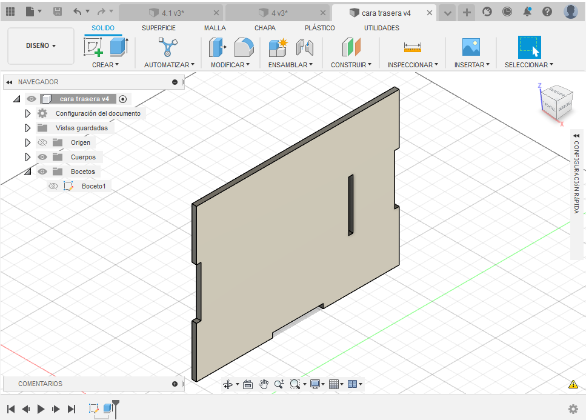The height and width of the screenshot is (420, 586).
Task: Undo the last action
Action: 78,12
